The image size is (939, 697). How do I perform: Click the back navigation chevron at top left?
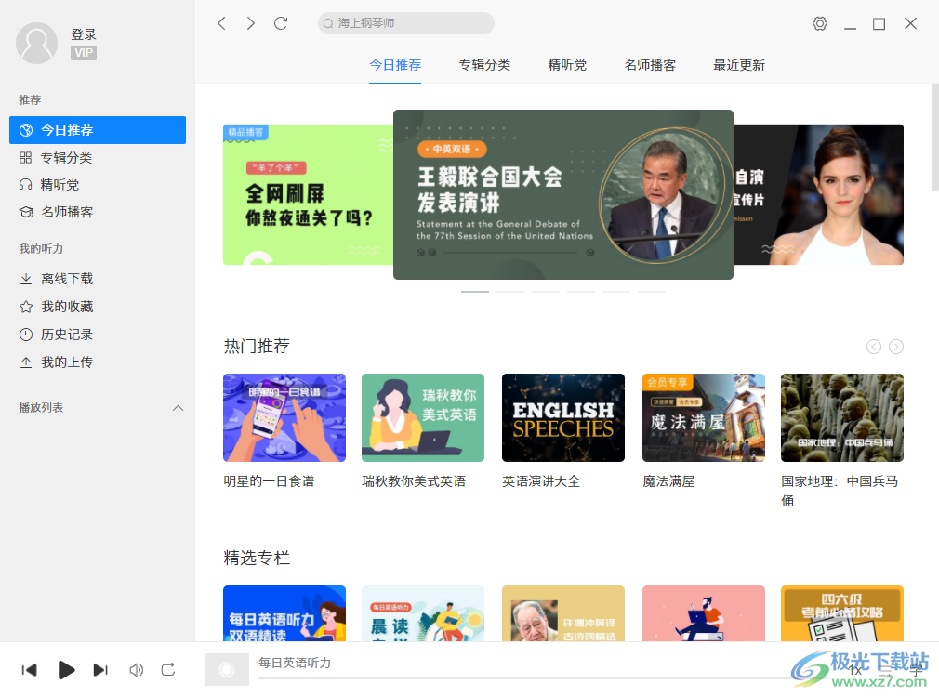221,23
